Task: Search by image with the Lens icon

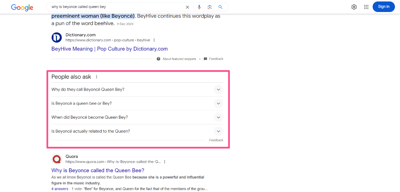Action: 210,7
